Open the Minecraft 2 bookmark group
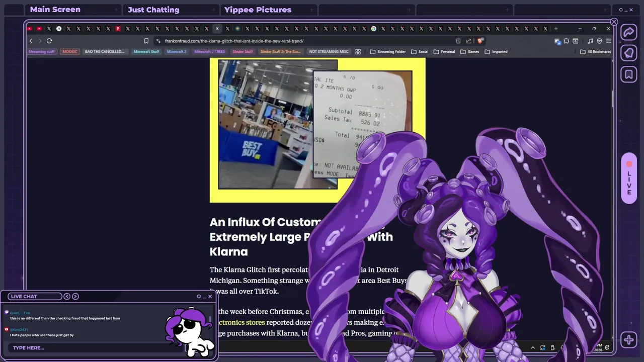 (177, 51)
